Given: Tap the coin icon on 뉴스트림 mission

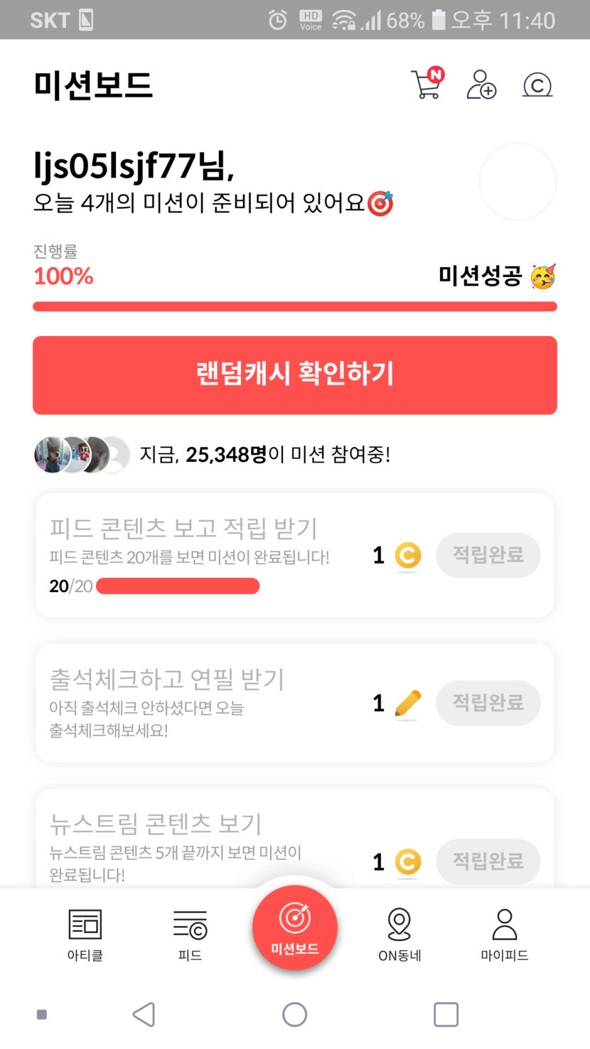Looking at the screenshot, I should click(x=407, y=862).
